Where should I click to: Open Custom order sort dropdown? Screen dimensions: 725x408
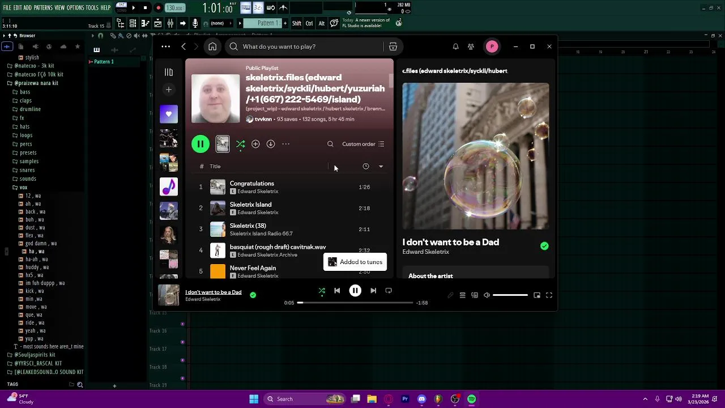coord(363,144)
